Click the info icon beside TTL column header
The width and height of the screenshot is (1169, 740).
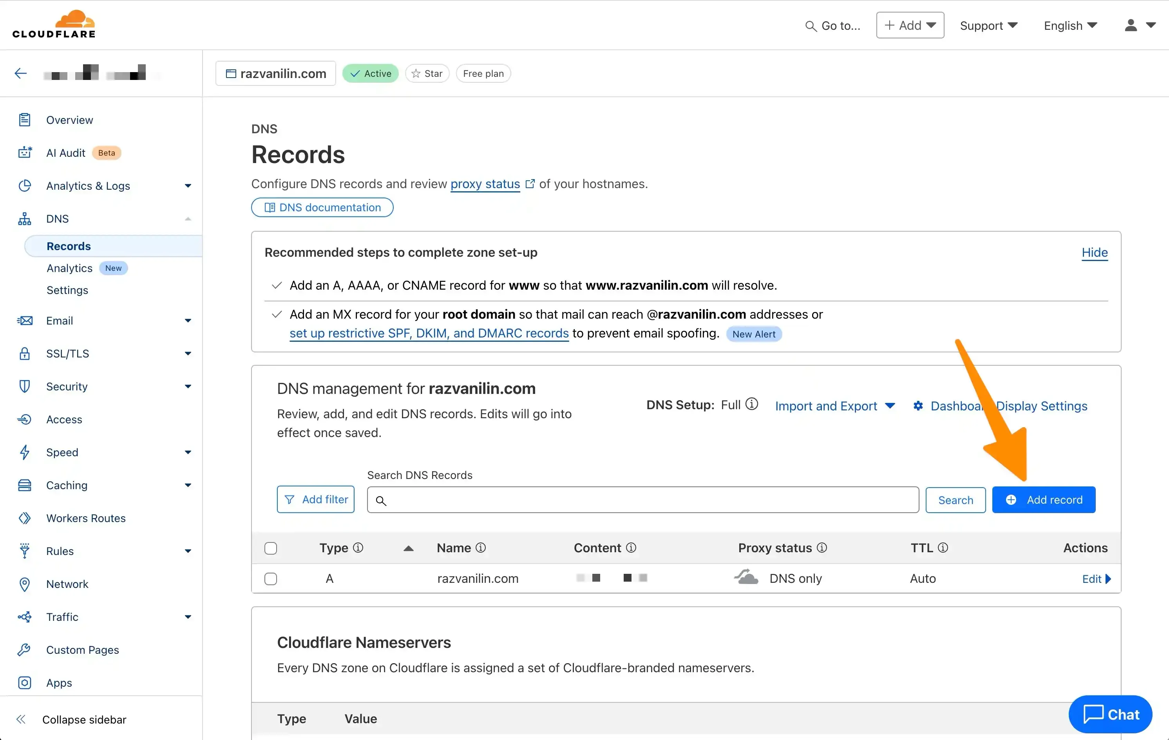tap(943, 548)
